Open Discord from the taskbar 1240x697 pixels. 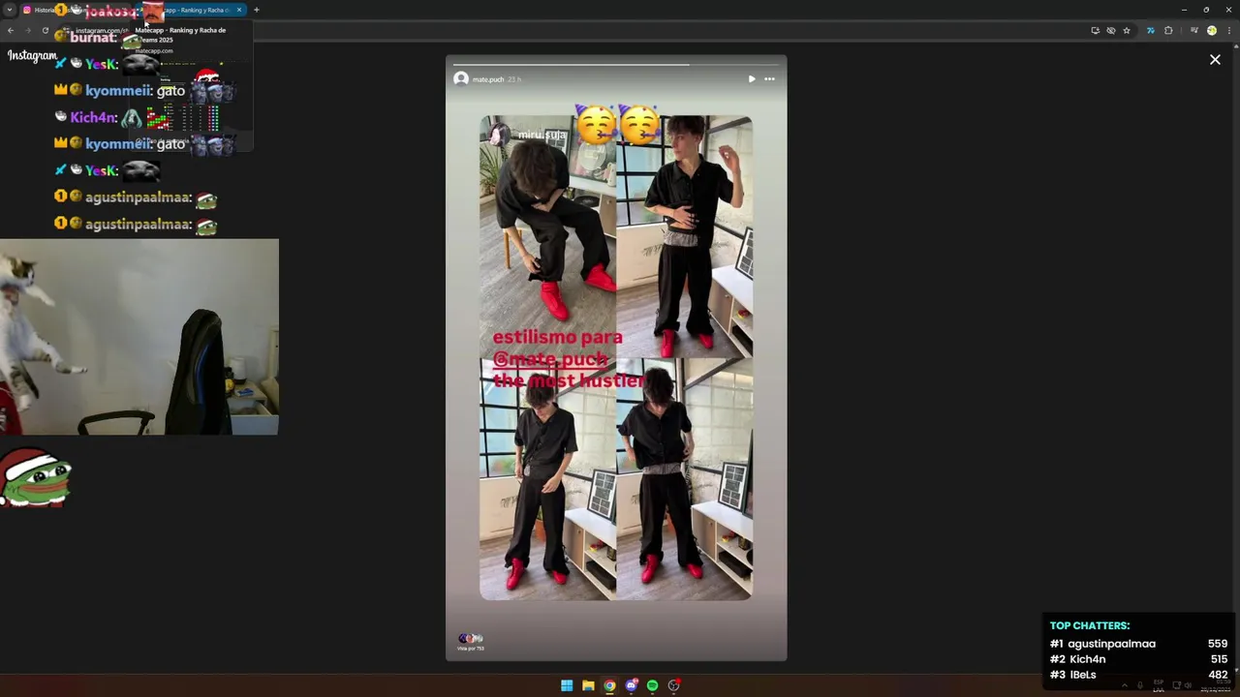(632, 685)
